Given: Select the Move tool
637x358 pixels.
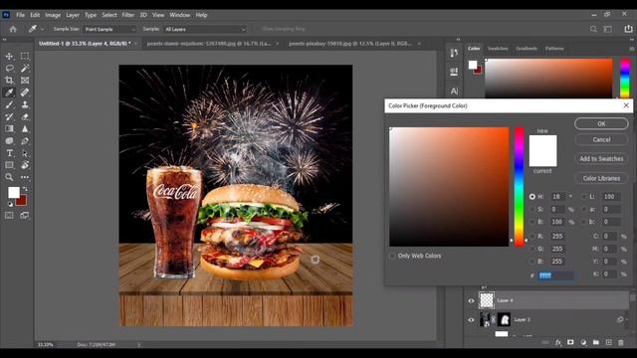Looking at the screenshot, I should click(9, 56).
